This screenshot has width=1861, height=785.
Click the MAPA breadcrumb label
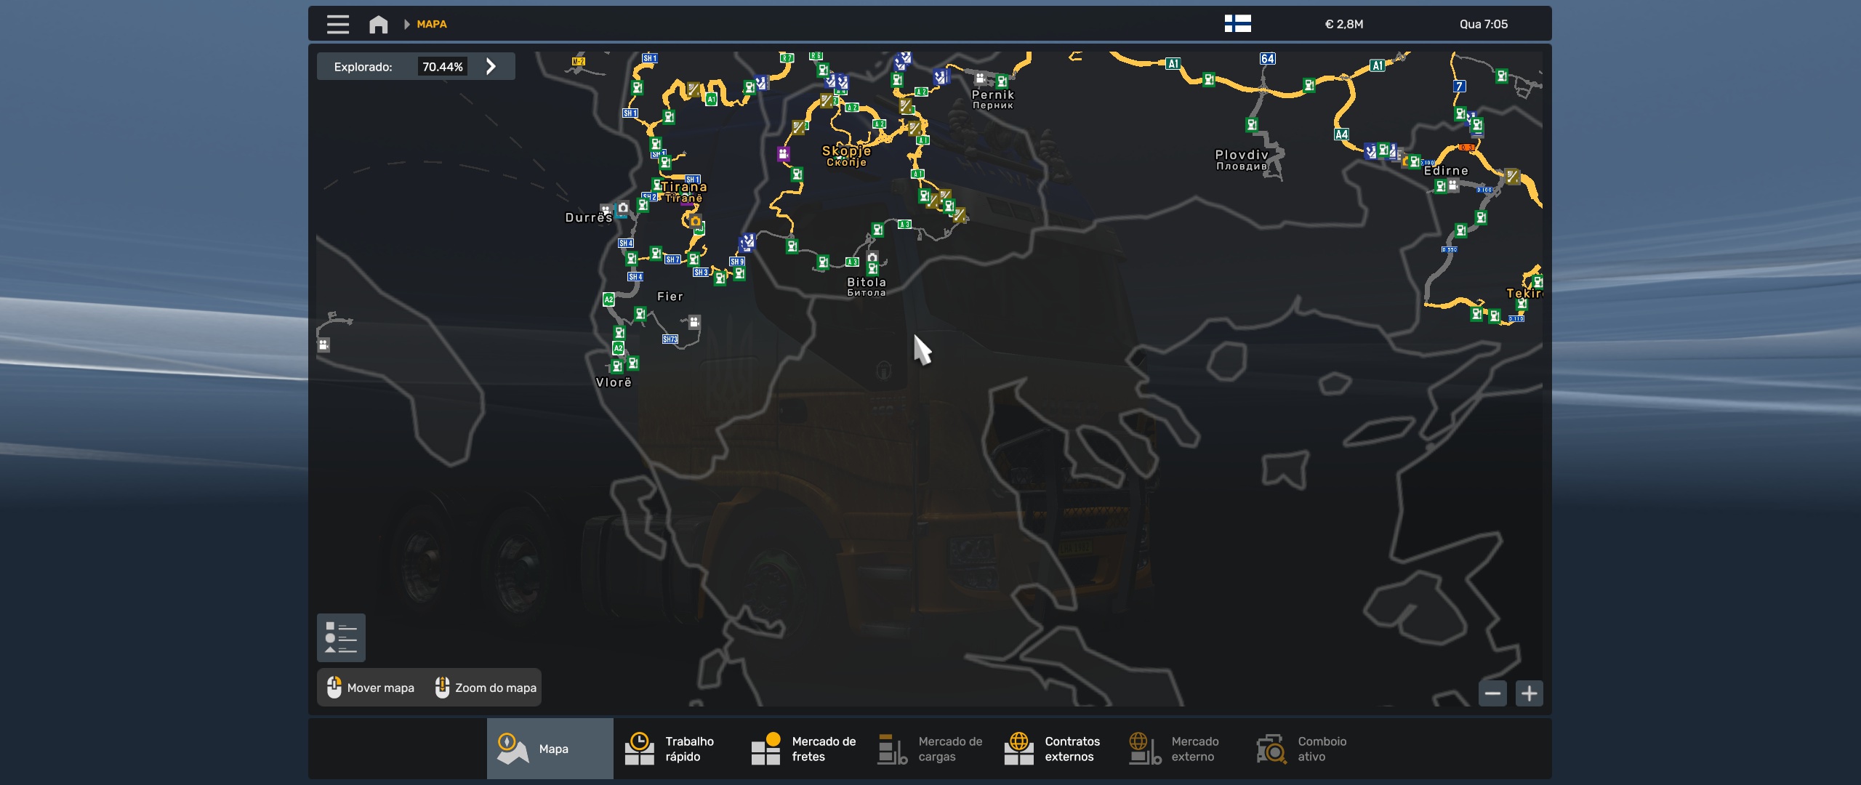point(431,25)
